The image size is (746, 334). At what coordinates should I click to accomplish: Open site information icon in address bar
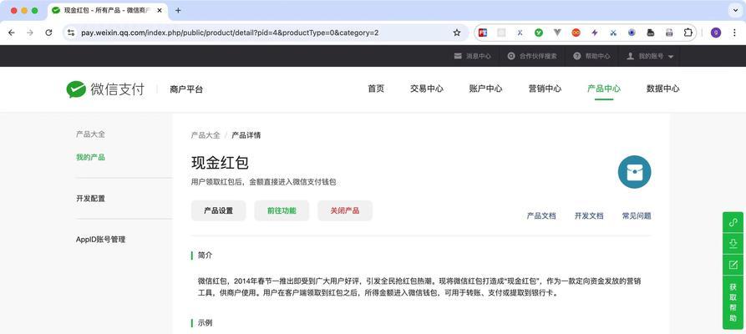click(x=71, y=33)
